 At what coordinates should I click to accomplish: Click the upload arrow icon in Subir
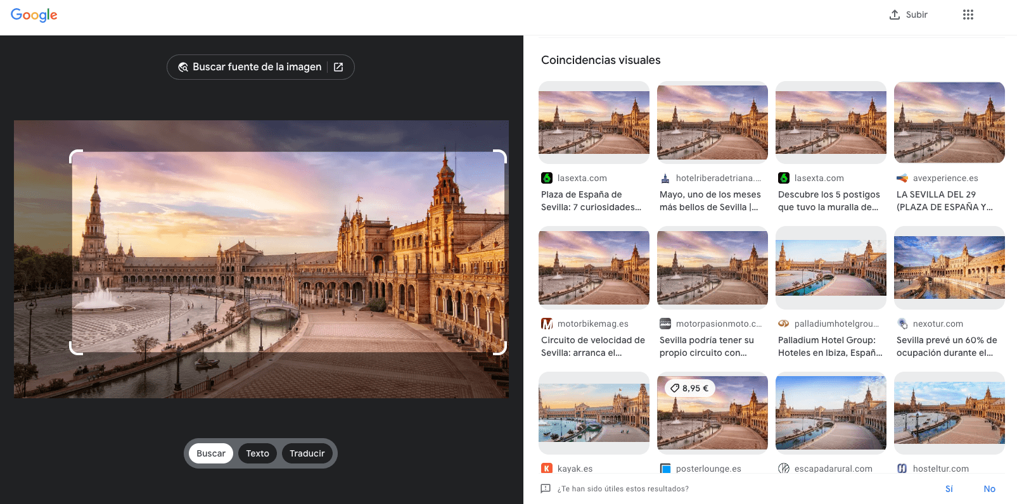[895, 15]
